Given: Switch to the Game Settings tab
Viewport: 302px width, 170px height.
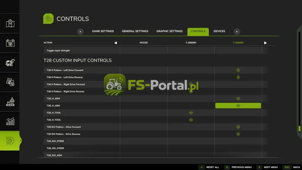Looking at the screenshot, I should 103,31.
